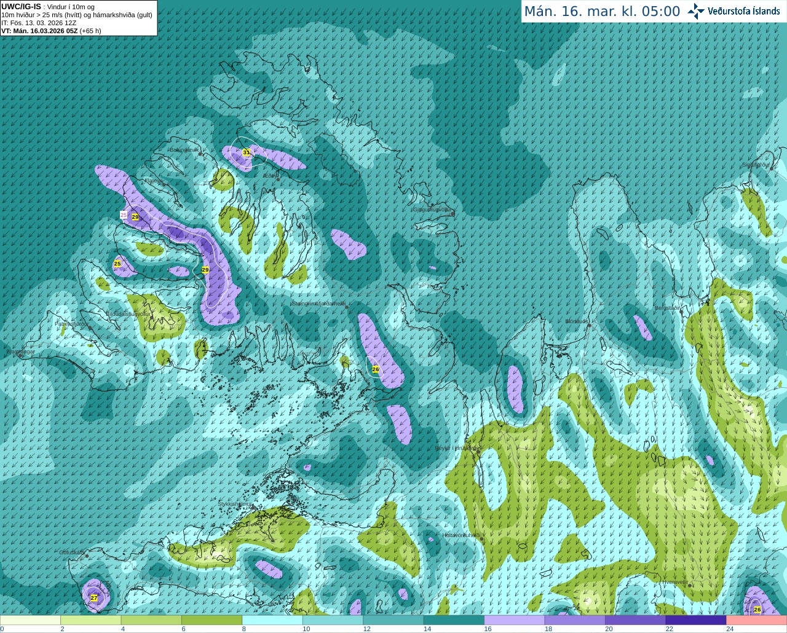Select the 0–2 m/s legend color

(x=31, y=620)
